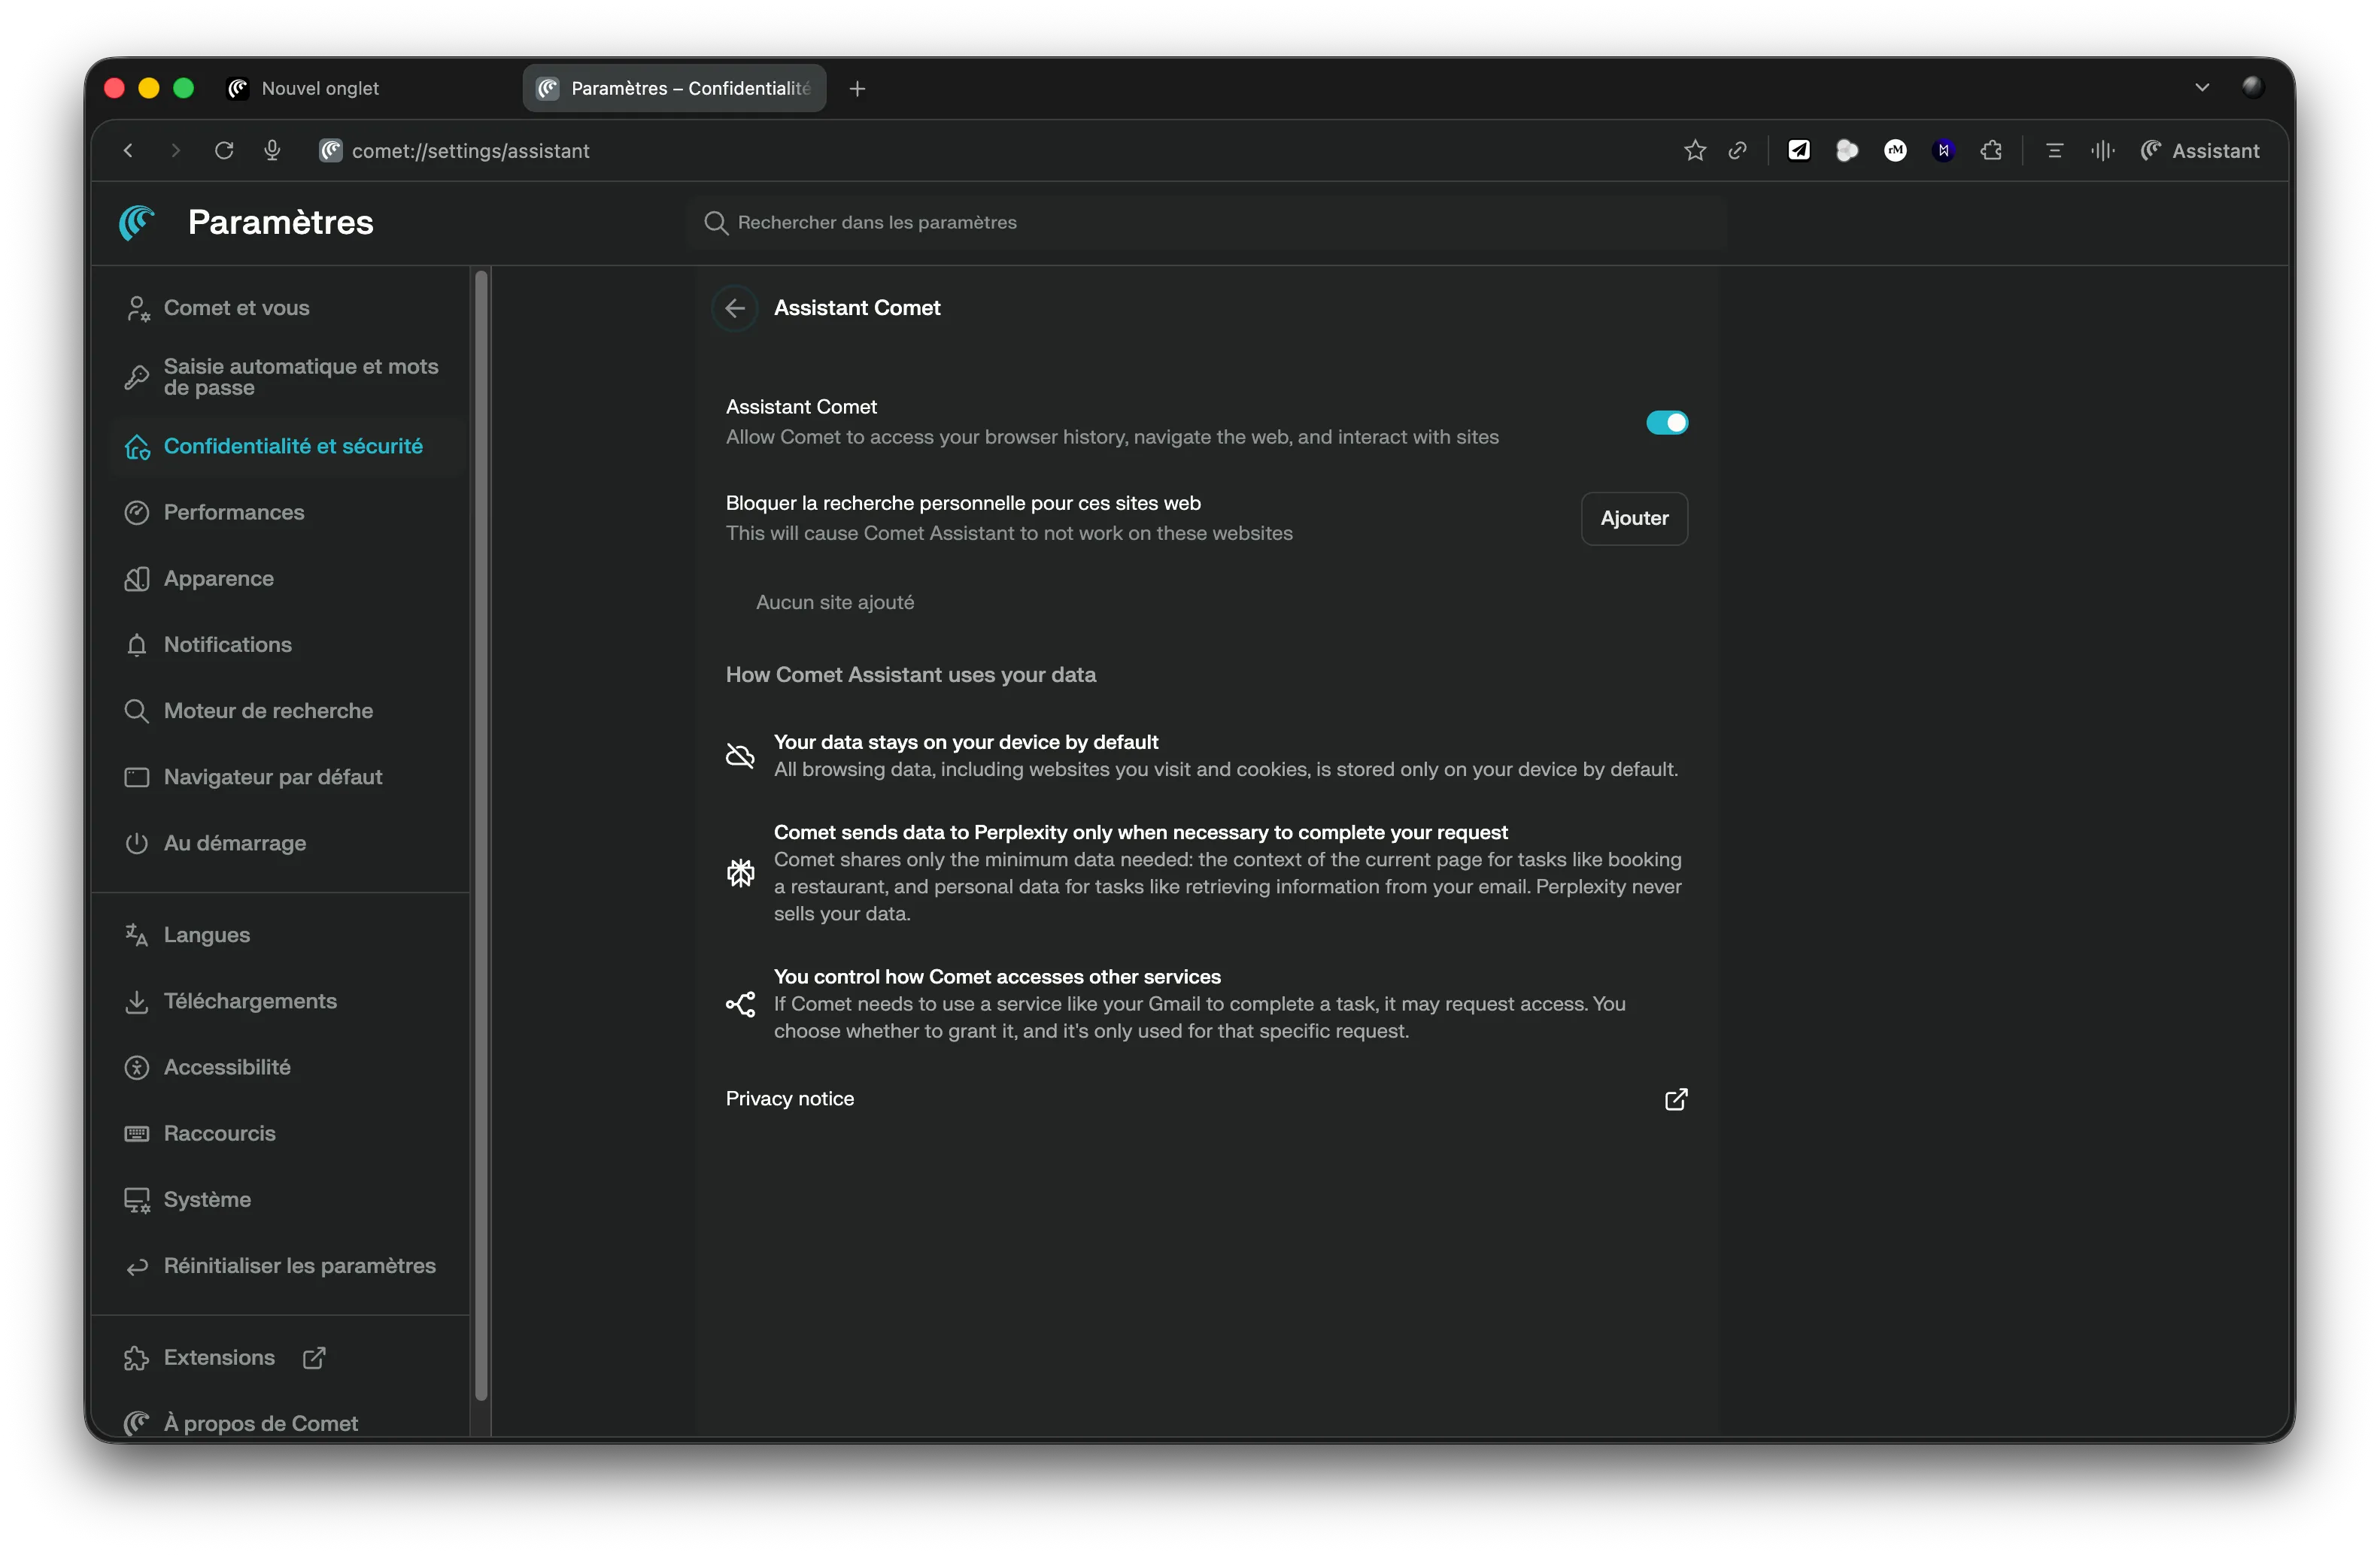Expand the browser profile dropdown chevron
Screen dimensions: 2380x1555
point(2202,87)
